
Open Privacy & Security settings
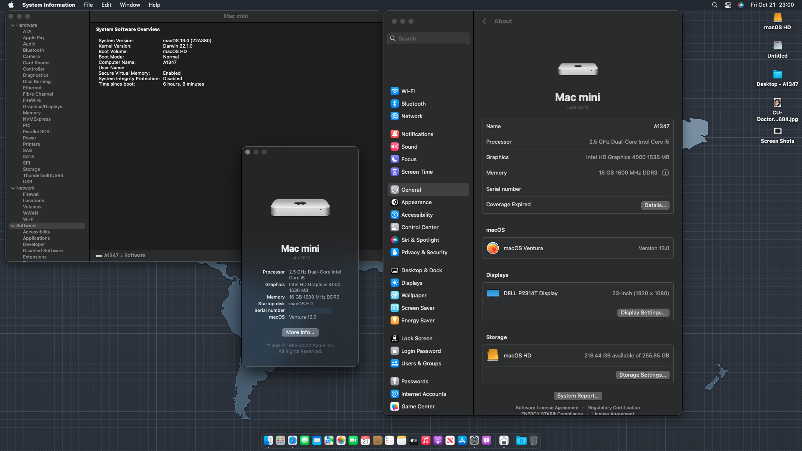[424, 252]
